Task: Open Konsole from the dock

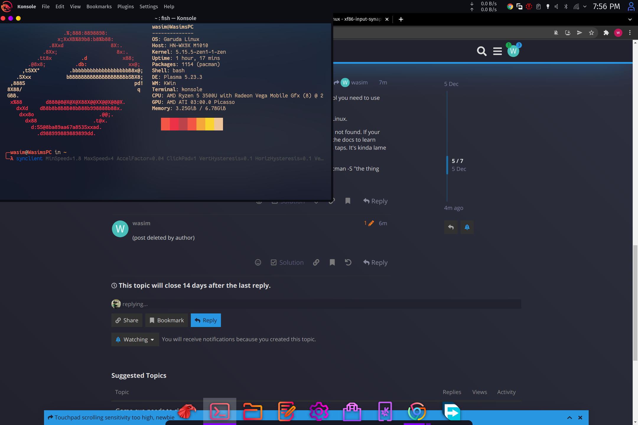Action: 219,411
